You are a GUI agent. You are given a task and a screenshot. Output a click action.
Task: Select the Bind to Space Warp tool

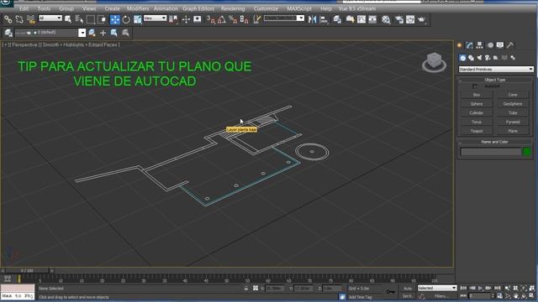(31, 19)
